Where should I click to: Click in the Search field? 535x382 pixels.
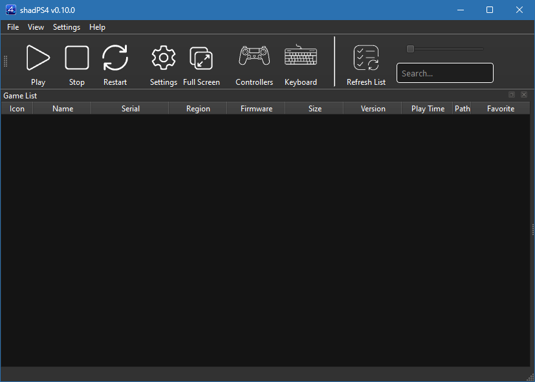click(445, 73)
